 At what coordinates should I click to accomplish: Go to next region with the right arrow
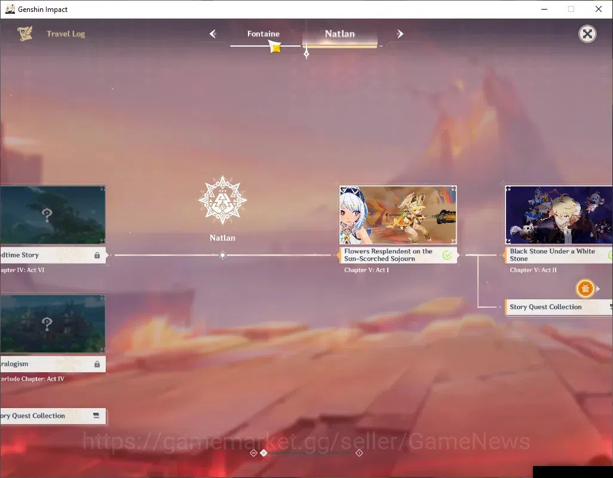400,34
